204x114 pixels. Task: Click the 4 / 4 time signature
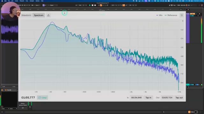pyautogui.click(x=28, y=5)
